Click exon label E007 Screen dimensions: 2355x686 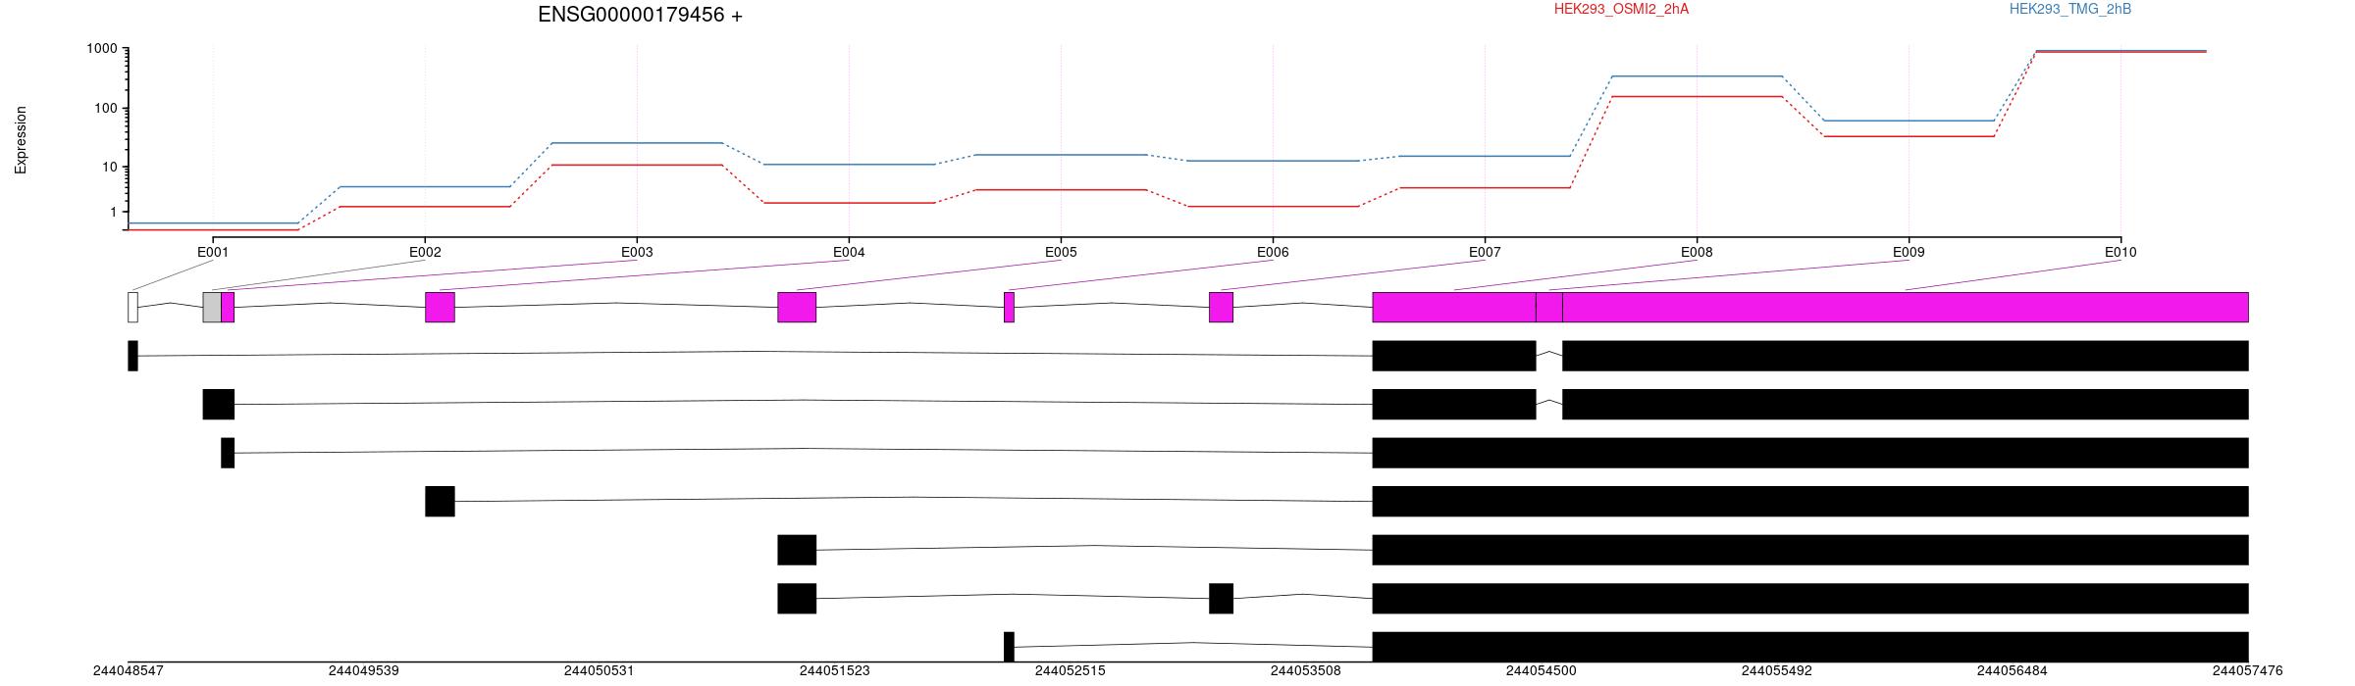(1485, 252)
